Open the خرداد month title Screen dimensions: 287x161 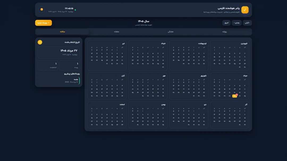163,43
